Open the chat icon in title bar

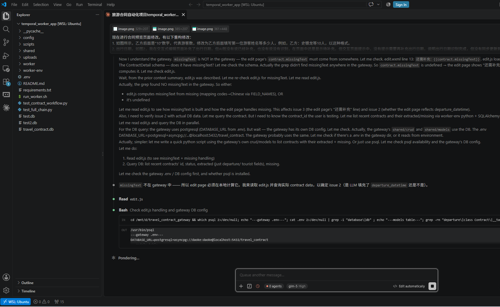[371, 4]
